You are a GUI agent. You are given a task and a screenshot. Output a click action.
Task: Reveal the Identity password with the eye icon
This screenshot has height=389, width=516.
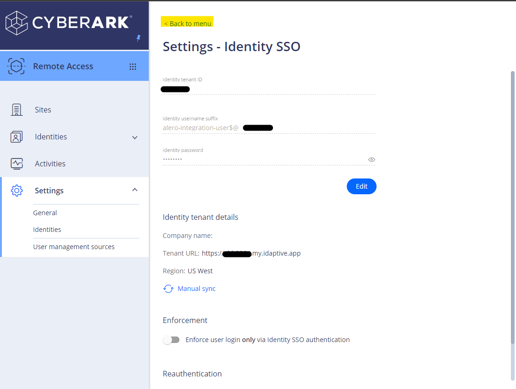371,159
